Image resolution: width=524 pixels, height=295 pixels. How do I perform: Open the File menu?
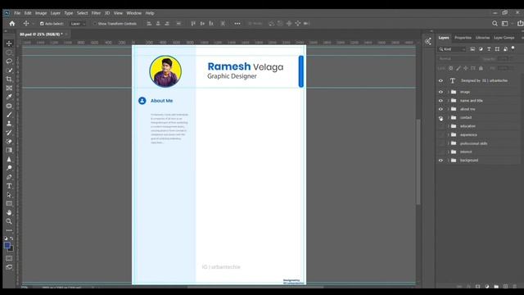(x=17, y=13)
